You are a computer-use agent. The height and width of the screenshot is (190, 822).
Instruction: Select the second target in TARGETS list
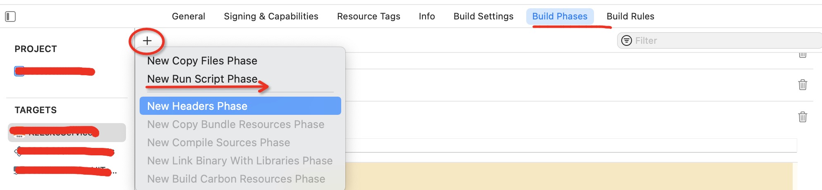pos(66,152)
